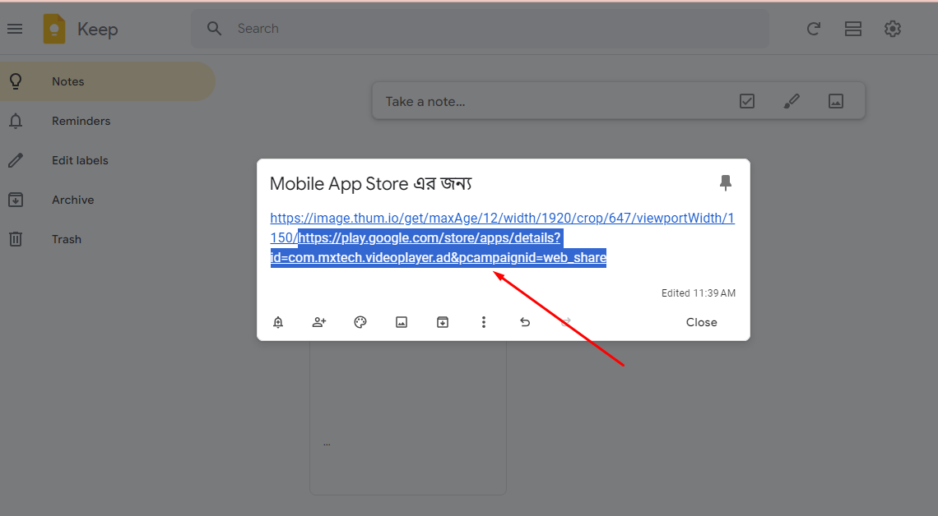
Task: Expand the main navigation menu
Action: (15, 28)
